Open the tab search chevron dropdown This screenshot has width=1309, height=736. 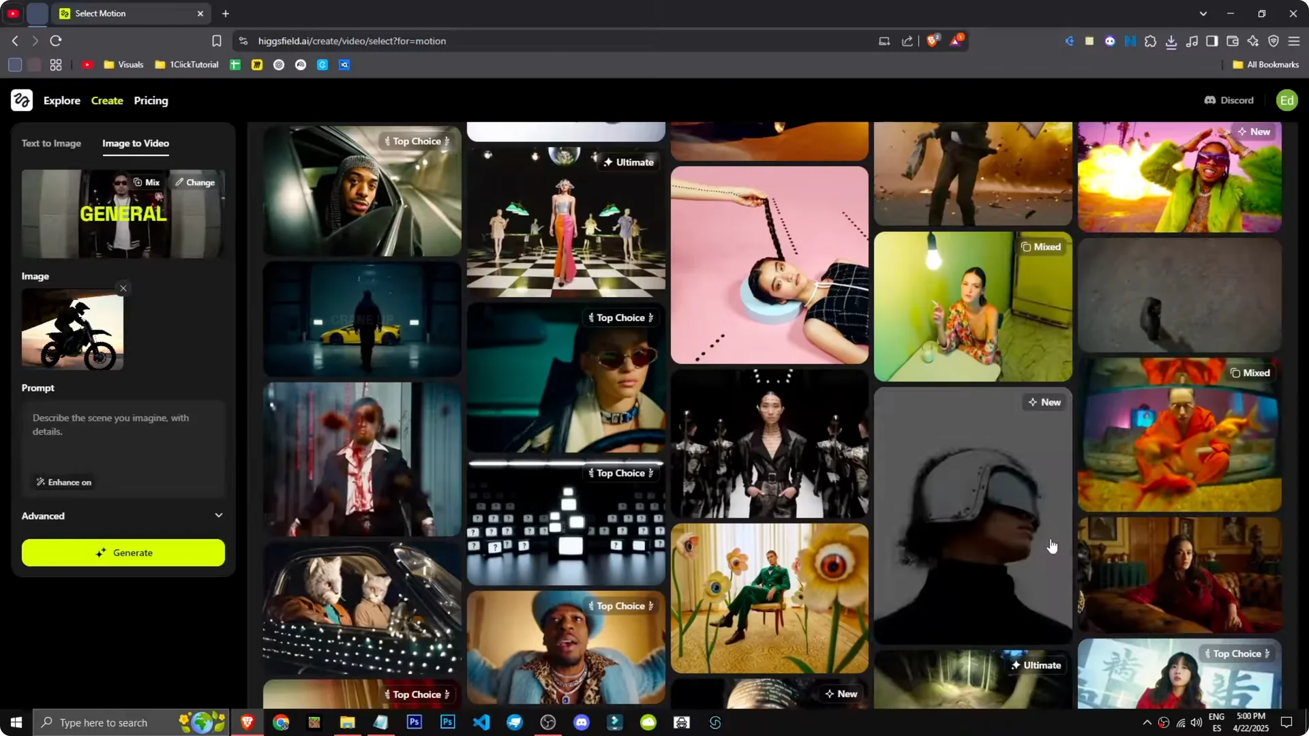pyautogui.click(x=1204, y=13)
